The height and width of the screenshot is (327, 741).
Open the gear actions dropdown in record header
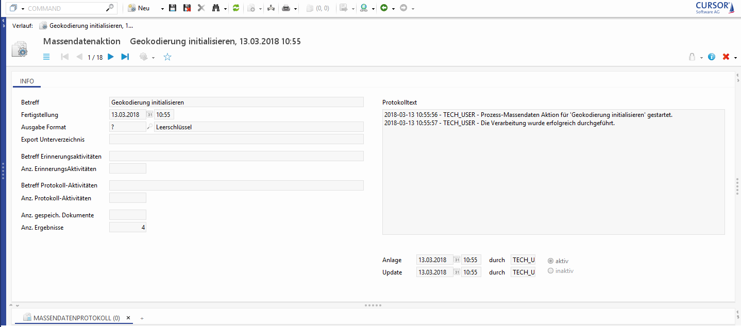coord(153,58)
